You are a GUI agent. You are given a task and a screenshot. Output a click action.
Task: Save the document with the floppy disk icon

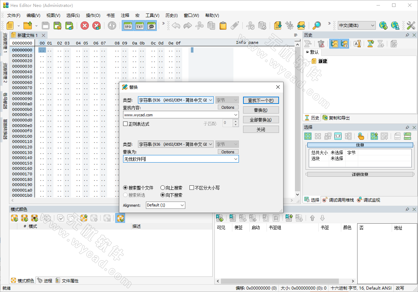pos(45,26)
